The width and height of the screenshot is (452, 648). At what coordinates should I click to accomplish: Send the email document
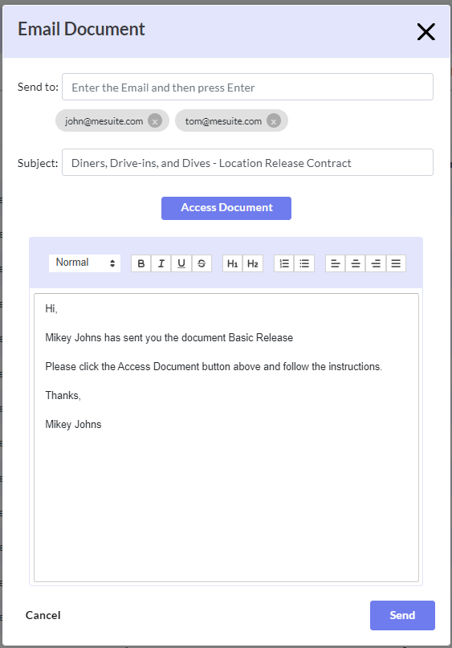click(402, 615)
